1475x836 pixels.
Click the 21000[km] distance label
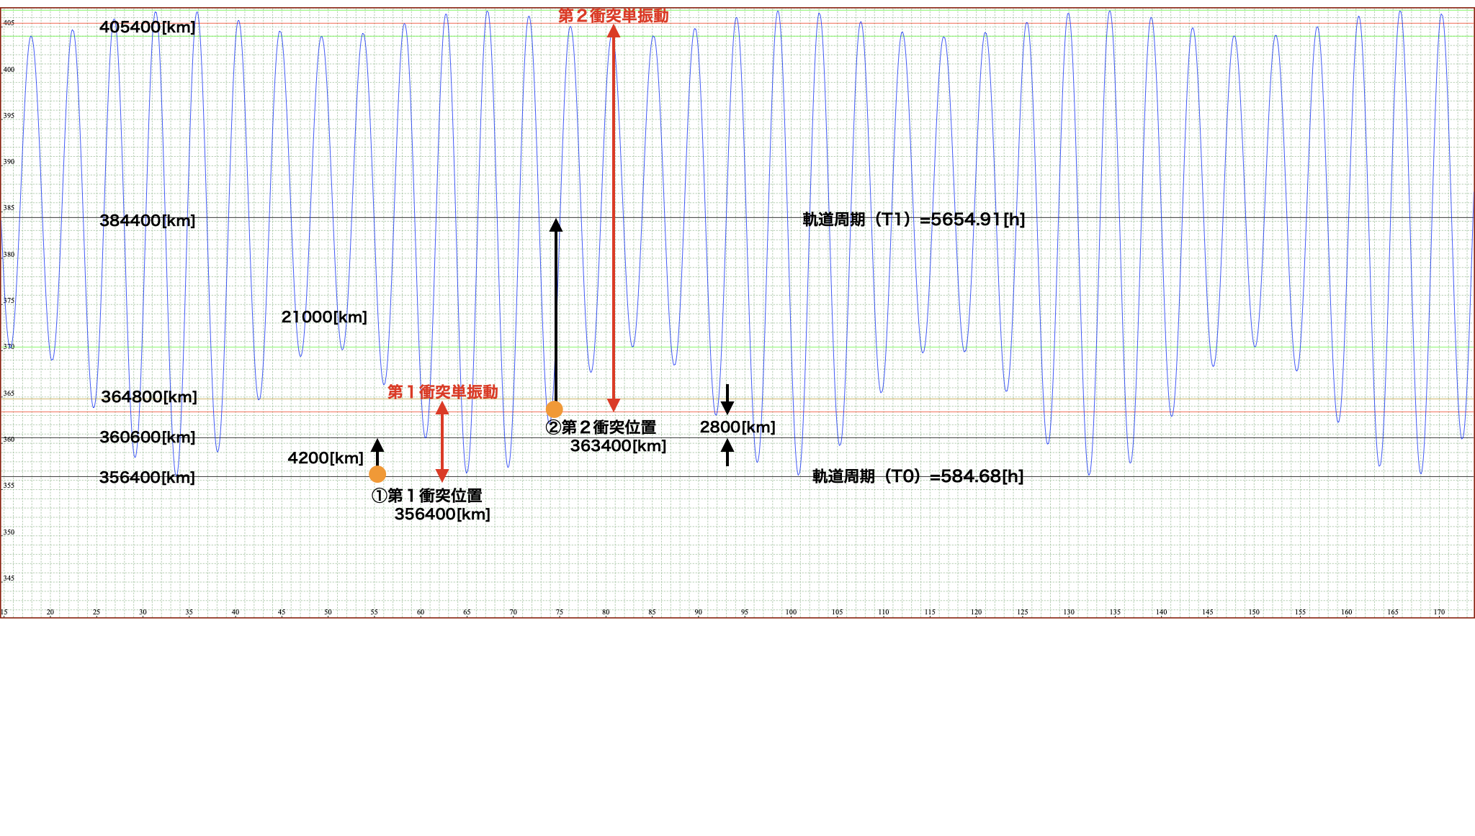coord(324,317)
